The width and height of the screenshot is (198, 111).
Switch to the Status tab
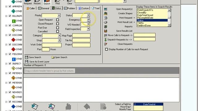coord(56,8)
